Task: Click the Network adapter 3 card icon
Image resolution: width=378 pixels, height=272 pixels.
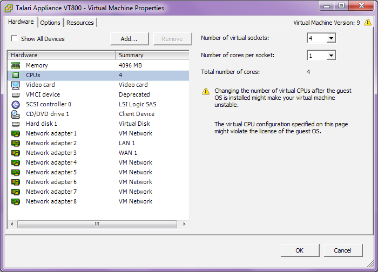Action: pos(16,153)
